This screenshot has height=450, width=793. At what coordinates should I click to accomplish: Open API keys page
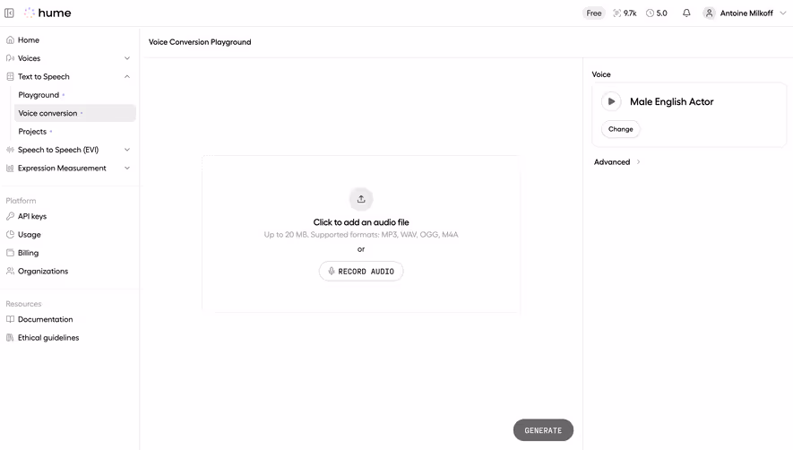tap(32, 216)
